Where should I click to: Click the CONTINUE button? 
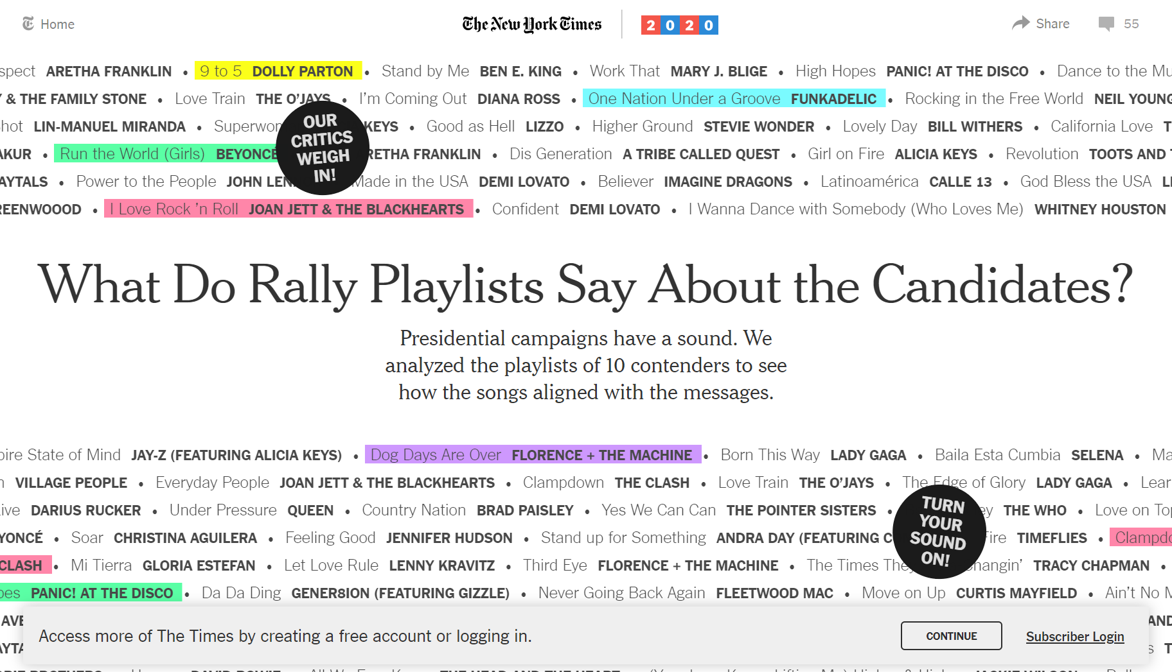(x=951, y=635)
